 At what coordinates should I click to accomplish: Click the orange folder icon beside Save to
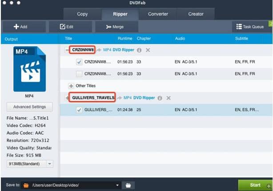[x=26, y=185]
